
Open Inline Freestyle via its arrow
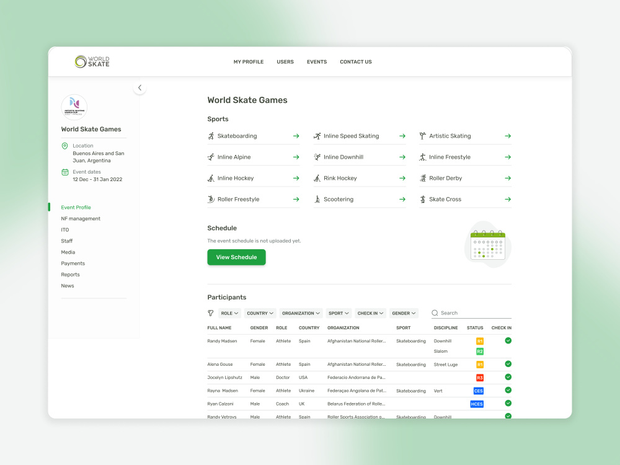coord(508,157)
